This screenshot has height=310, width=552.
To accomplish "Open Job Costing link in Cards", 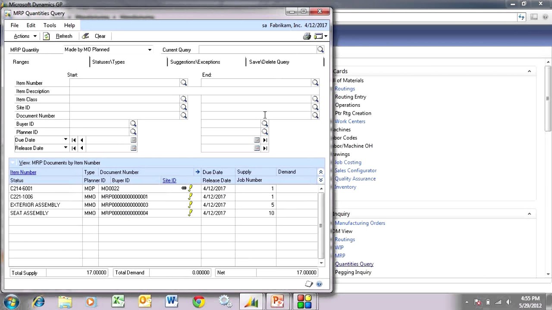I will (348, 162).
